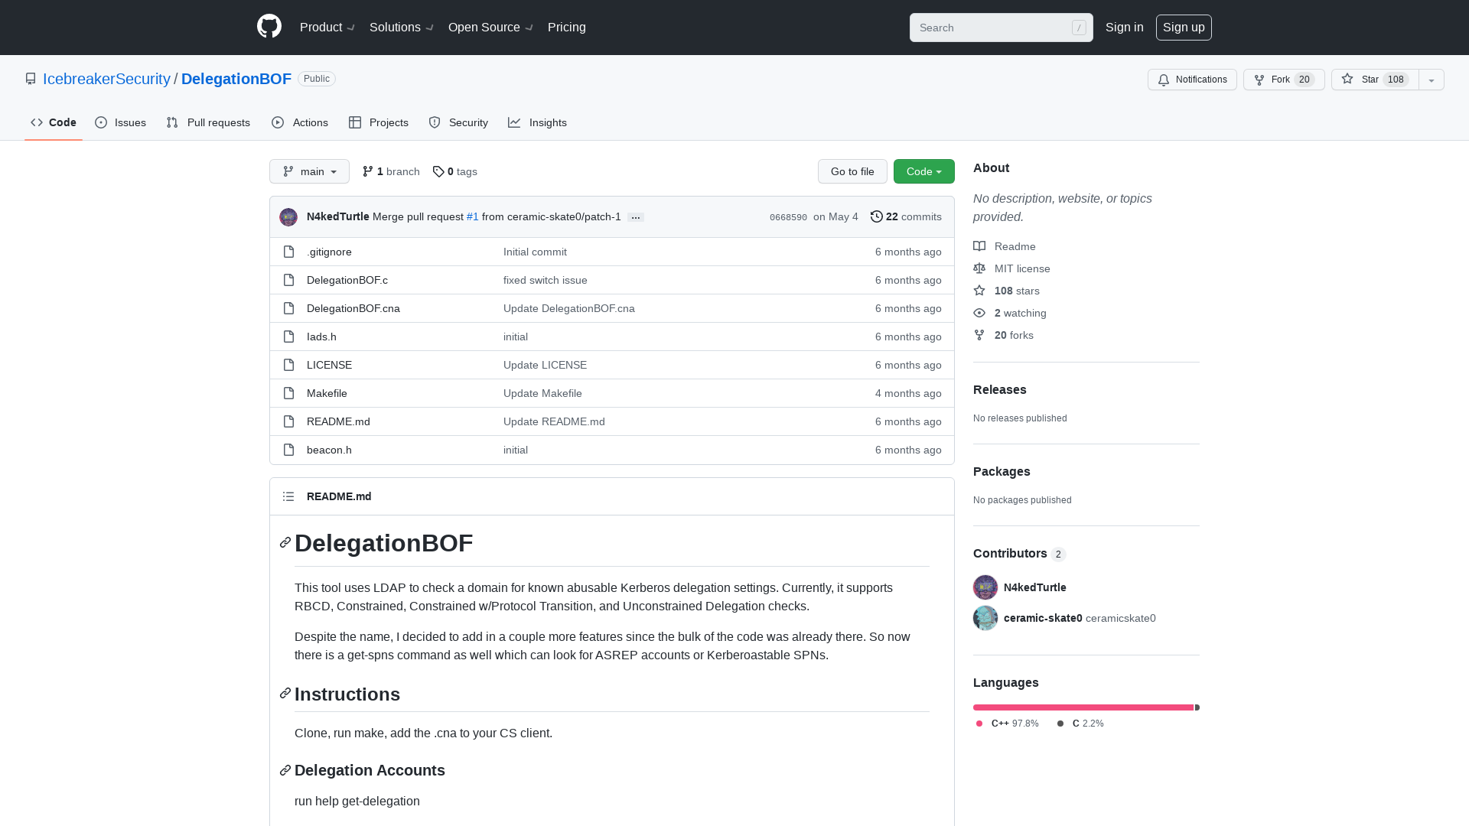Click the anchor link icon beside DelegationBOF heading
Screen dimensions: 1469x826
click(285, 542)
